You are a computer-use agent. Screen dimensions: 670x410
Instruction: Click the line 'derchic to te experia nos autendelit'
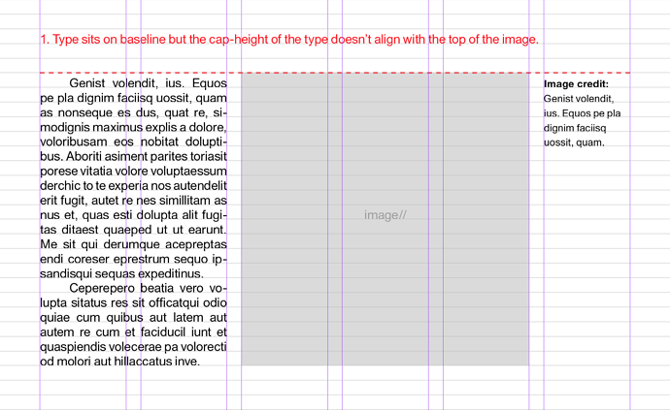[133, 185]
